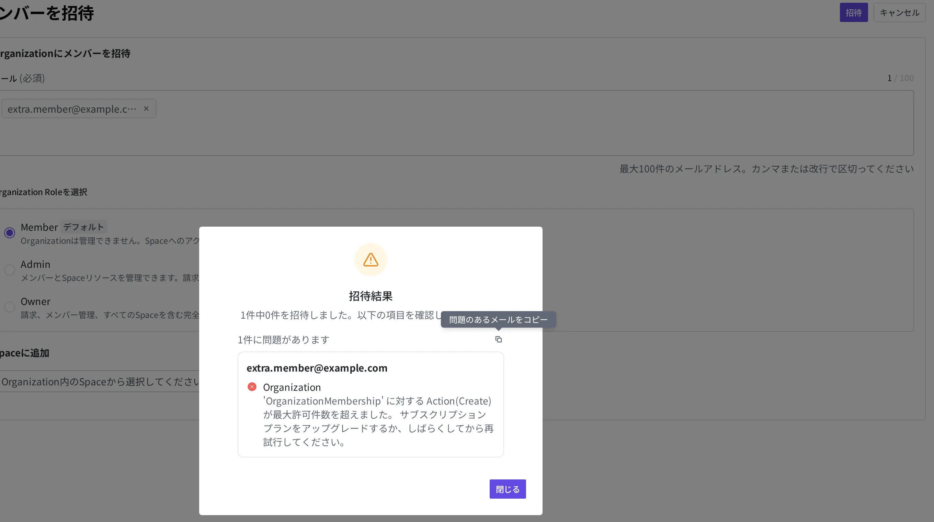This screenshot has height=522, width=934.
Task: Click the red error icon beside Organization
Action: point(252,387)
